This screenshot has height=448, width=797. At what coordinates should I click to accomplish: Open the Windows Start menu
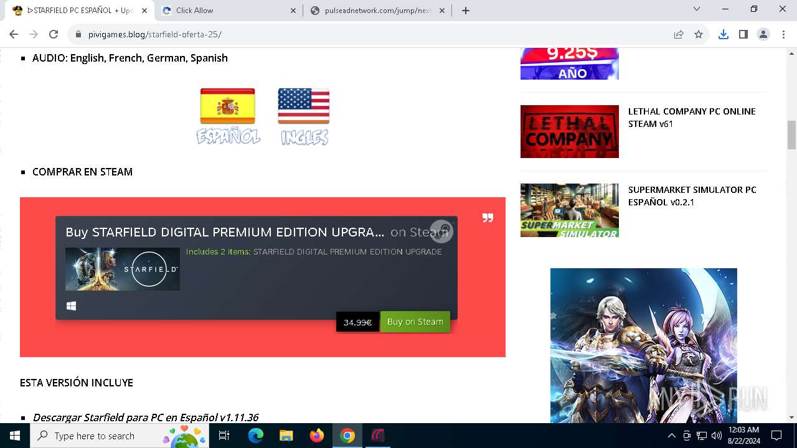tap(15, 436)
